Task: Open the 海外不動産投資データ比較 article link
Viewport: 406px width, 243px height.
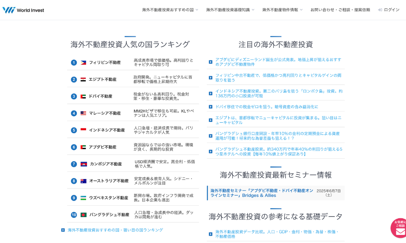Action: [x=277, y=234]
